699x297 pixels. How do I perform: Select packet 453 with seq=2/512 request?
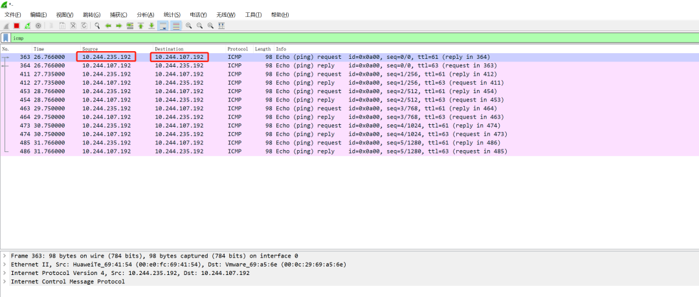click(x=349, y=91)
